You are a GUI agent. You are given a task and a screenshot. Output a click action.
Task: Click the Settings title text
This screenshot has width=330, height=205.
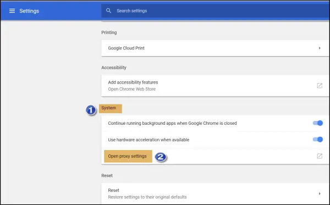(29, 11)
